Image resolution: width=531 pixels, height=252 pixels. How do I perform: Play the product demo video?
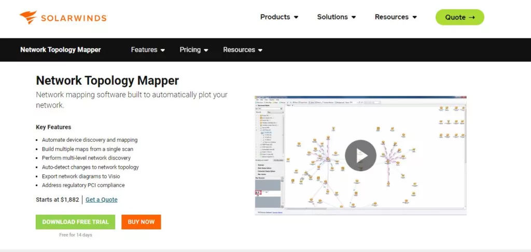tap(361, 155)
